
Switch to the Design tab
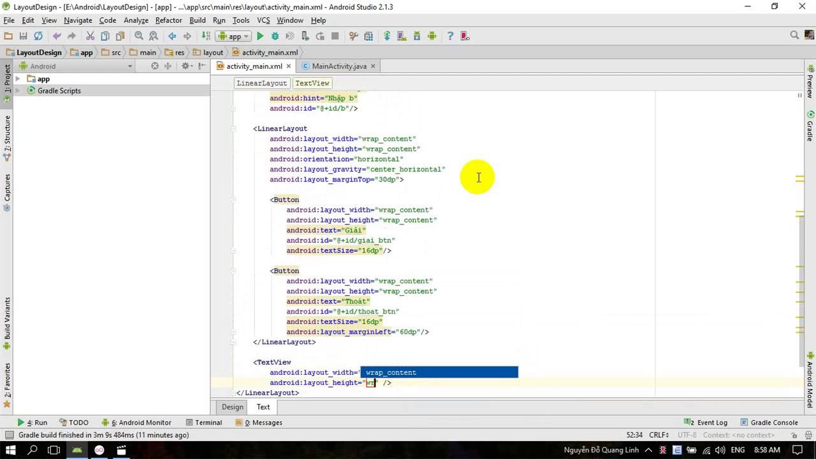point(232,407)
